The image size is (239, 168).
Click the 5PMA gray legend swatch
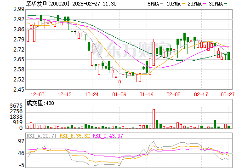click(161, 4)
